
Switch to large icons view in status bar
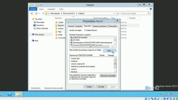(150, 88)
